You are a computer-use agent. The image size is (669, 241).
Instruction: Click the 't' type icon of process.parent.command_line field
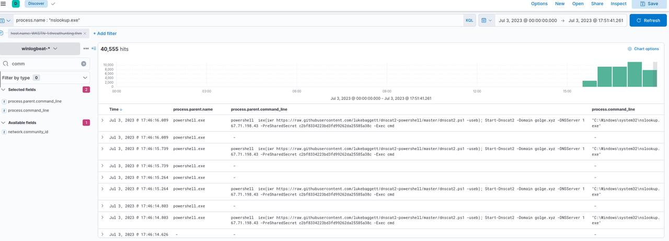(4, 101)
